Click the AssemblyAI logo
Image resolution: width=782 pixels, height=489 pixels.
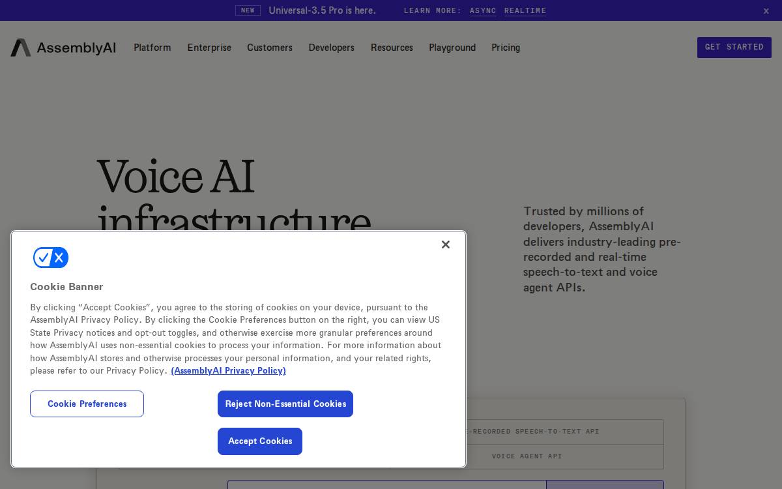pyautogui.click(x=63, y=48)
